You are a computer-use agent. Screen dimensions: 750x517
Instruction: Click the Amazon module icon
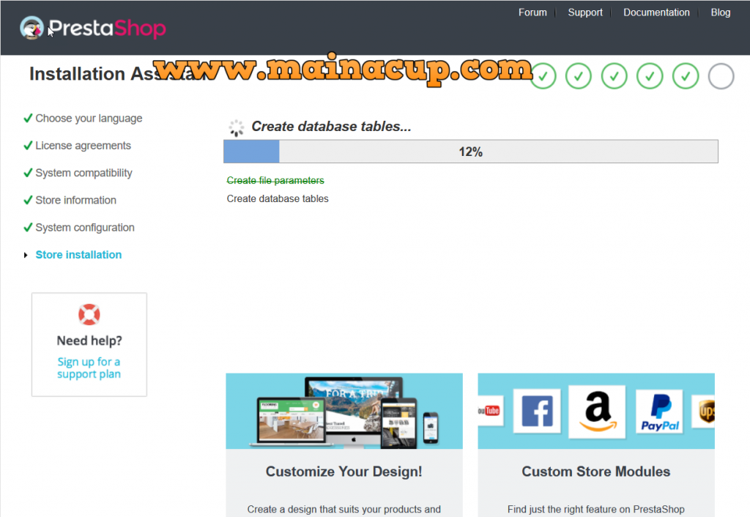[x=597, y=412]
